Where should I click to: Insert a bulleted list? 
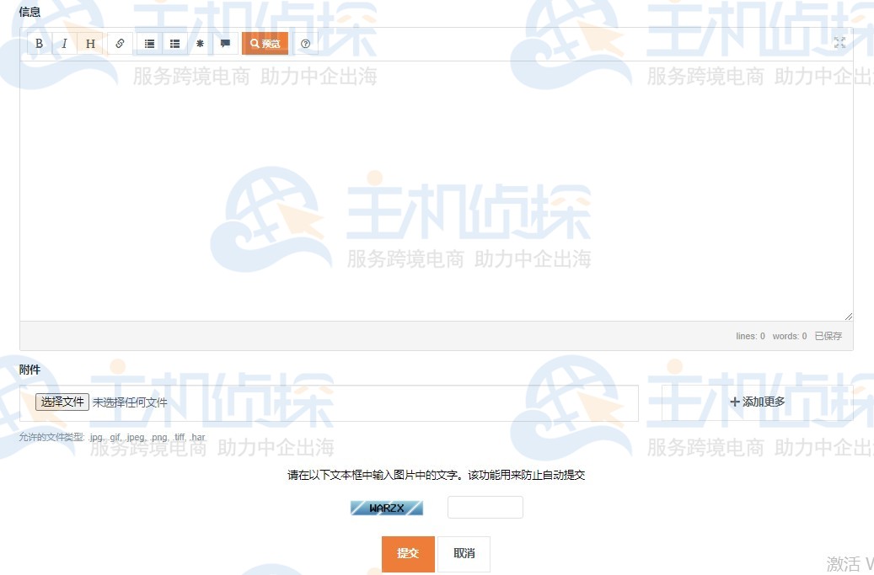pyautogui.click(x=149, y=43)
